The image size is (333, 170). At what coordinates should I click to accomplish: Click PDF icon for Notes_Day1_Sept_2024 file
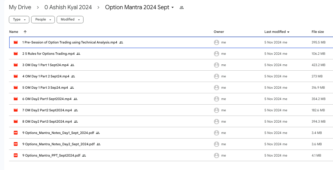(x=16, y=133)
